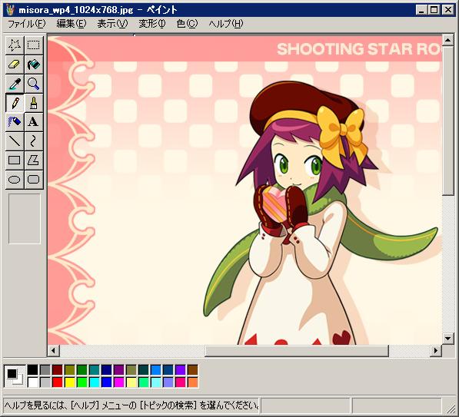Image resolution: width=459 pixels, height=417 pixels.
Task: Pick the Eraser tool
Action: point(15,65)
